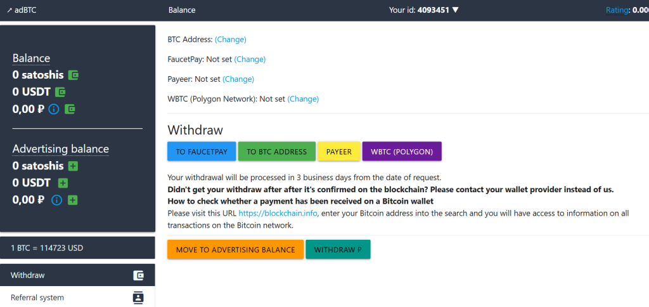This screenshot has height=307, width=649.
Task: Click the TO BTC ADDRESS button
Action: coord(277,152)
